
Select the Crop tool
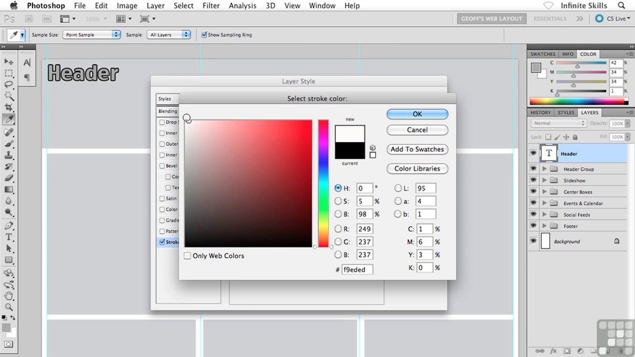(x=9, y=107)
